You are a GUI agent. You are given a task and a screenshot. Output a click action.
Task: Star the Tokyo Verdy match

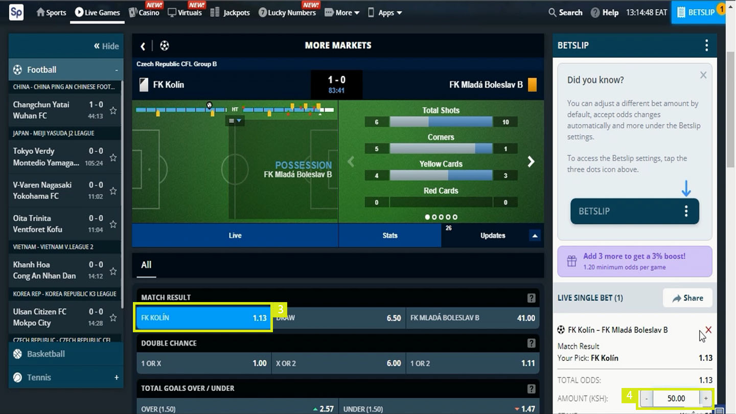pos(113,157)
